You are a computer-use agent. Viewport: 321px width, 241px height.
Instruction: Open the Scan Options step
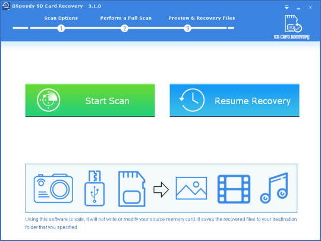coord(61,18)
